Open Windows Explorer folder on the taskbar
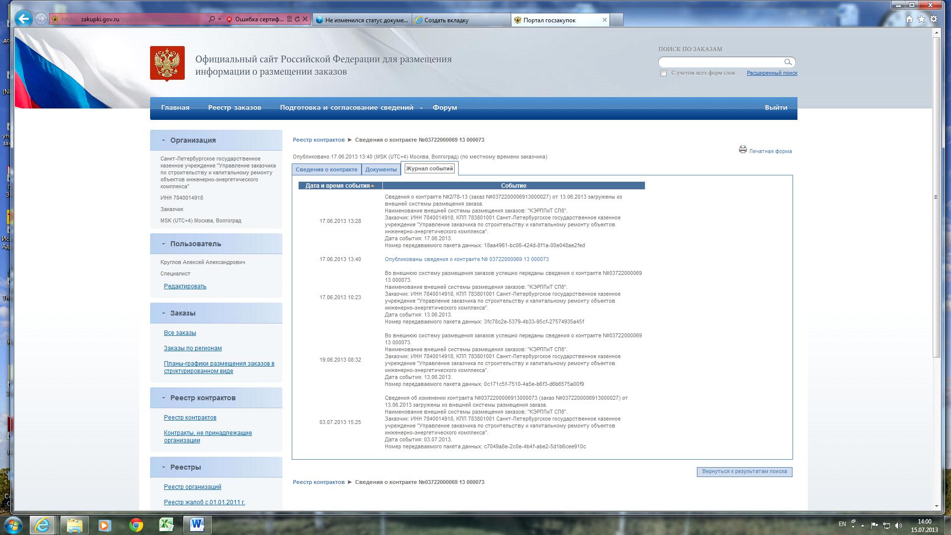This screenshot has height=535, width=951. click(x=74, y=525)
